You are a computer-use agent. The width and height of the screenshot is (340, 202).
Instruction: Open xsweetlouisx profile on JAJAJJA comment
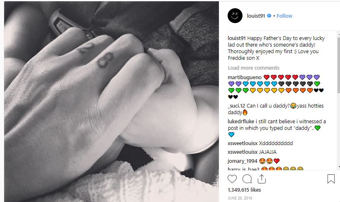coord(243,152)
